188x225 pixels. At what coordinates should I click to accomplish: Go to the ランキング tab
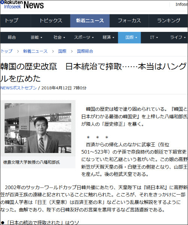click(x=168, y=21)
